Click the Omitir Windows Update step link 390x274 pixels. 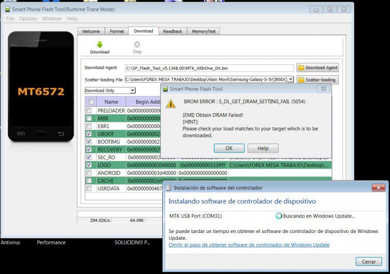[249, 245]
